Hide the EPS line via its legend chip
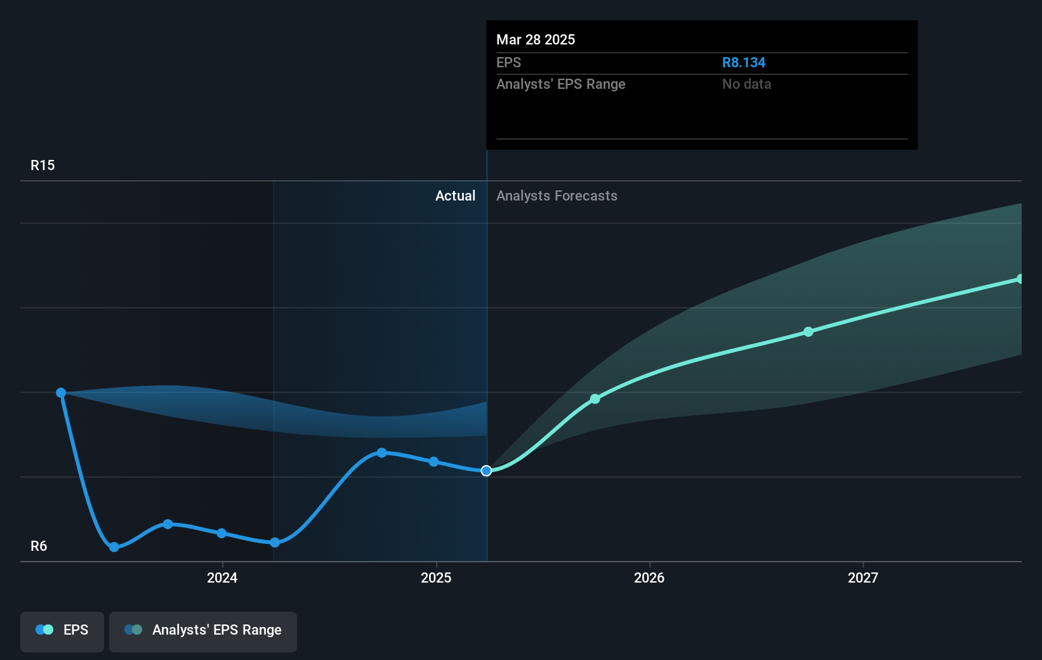This screenshot has height=660, width=1042. [62, 631]
